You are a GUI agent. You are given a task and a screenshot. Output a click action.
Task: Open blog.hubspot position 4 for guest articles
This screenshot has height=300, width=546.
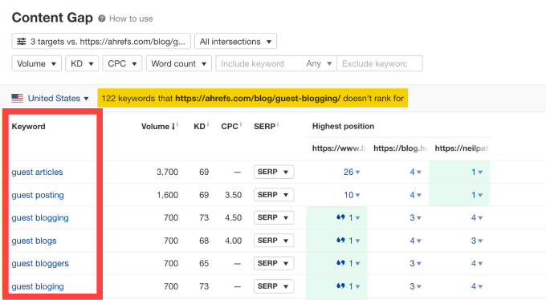point(415,172)
